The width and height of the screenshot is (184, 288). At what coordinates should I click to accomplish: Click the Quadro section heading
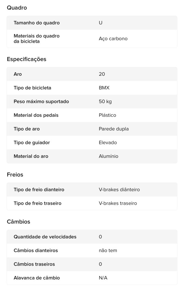click(x=17, y=8)
